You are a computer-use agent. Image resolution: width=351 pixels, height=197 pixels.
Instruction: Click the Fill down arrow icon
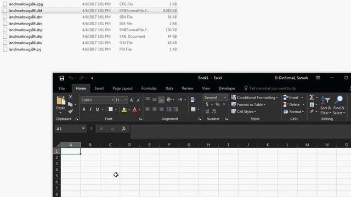coord(312,105)
